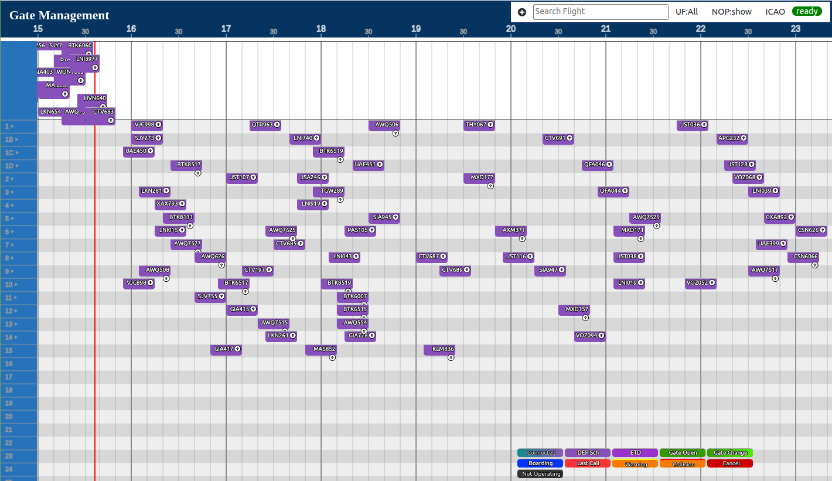Viewport: 832px width, 481px height.
Task: Click the arrow icon on flight QTR963
Action: pyautogui.click(x=277, y=125)
